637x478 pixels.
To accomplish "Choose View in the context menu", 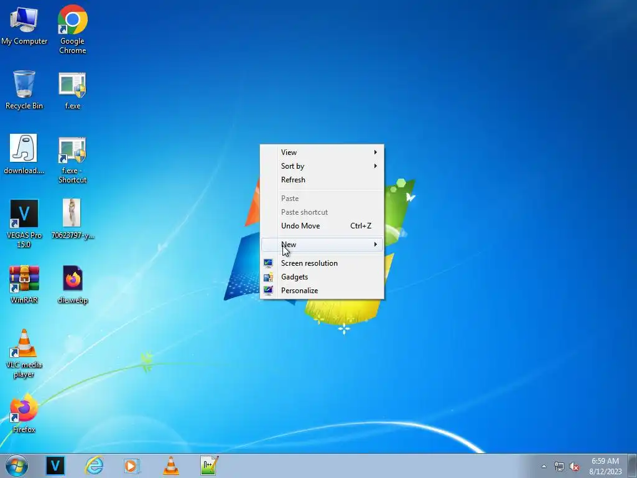I will point(322,152).
